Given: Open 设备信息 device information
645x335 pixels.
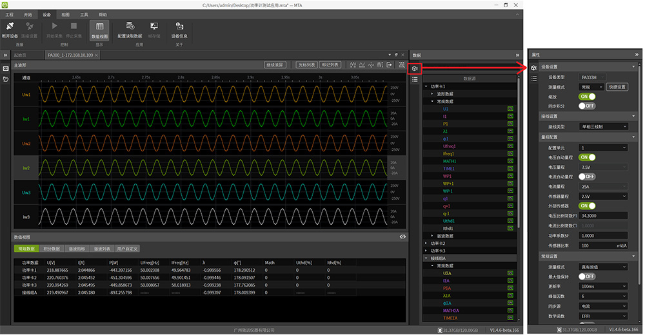Looking at the screenshot, I should coord(179,26).
